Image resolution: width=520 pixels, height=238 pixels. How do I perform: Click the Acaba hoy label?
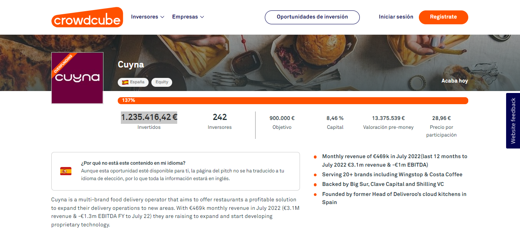(x=454, y=81)
